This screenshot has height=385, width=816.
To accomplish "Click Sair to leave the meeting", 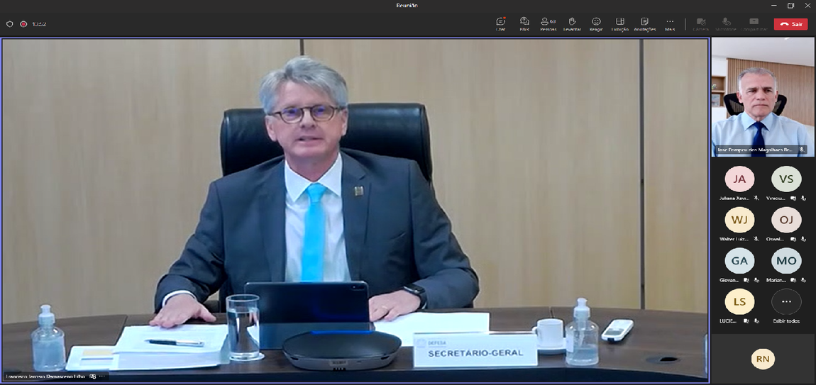I will pos(790,24).
